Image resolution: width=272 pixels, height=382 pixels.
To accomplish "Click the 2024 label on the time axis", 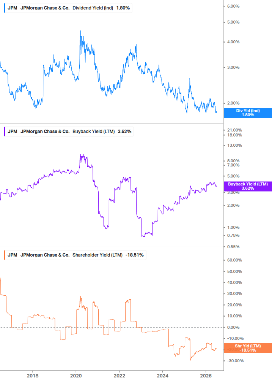I will tap(162, 376).
